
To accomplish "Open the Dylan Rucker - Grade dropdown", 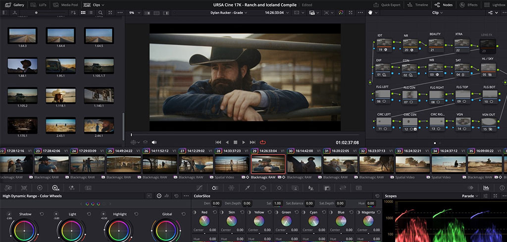I will click(x=229, y=12).
